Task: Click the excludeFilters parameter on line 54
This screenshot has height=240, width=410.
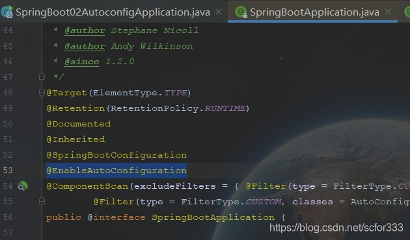Action: pos(175,186)
